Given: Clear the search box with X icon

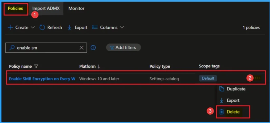Looking at the screenshot, I should click(x=81, y=48).
